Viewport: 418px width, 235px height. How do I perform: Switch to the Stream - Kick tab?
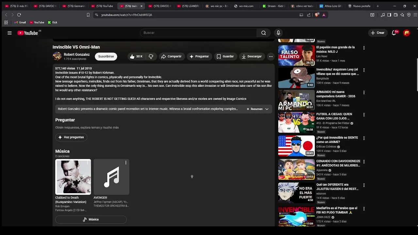pos(274,6)
